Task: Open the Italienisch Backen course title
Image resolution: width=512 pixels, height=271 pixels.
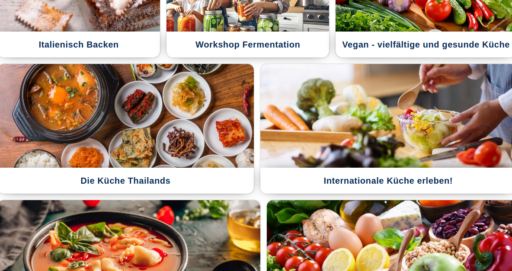Action: coord(78,45)
